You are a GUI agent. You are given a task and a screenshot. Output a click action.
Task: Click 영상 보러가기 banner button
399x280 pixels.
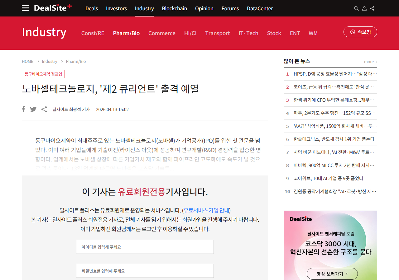332,274
